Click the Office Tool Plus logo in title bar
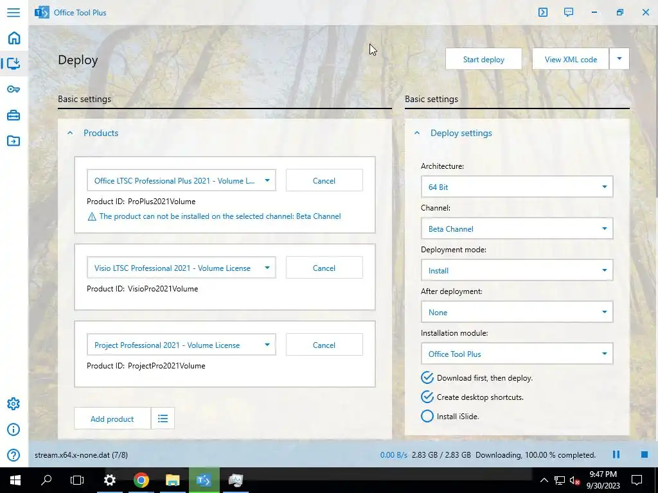Screen dimensions: 658x493 click(x=42, y=13)
